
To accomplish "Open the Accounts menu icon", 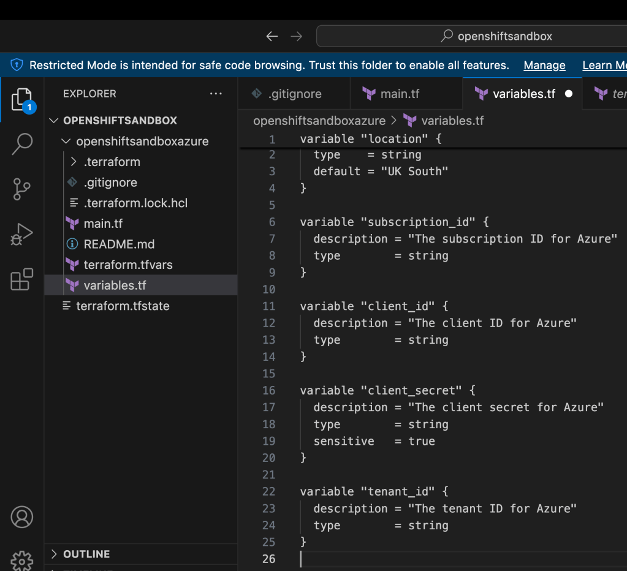I will 21,517.
